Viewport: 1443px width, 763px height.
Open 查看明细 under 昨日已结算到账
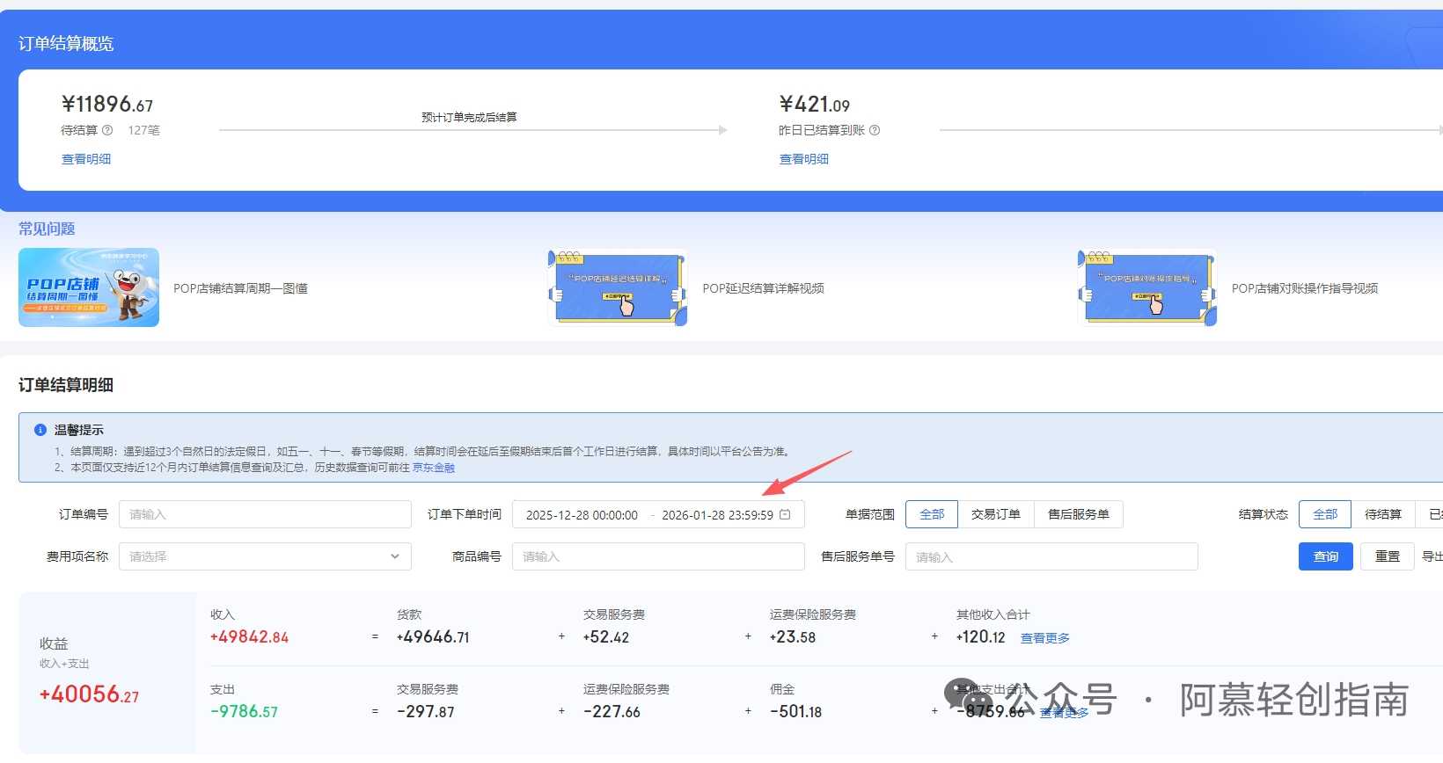(804, 159)
